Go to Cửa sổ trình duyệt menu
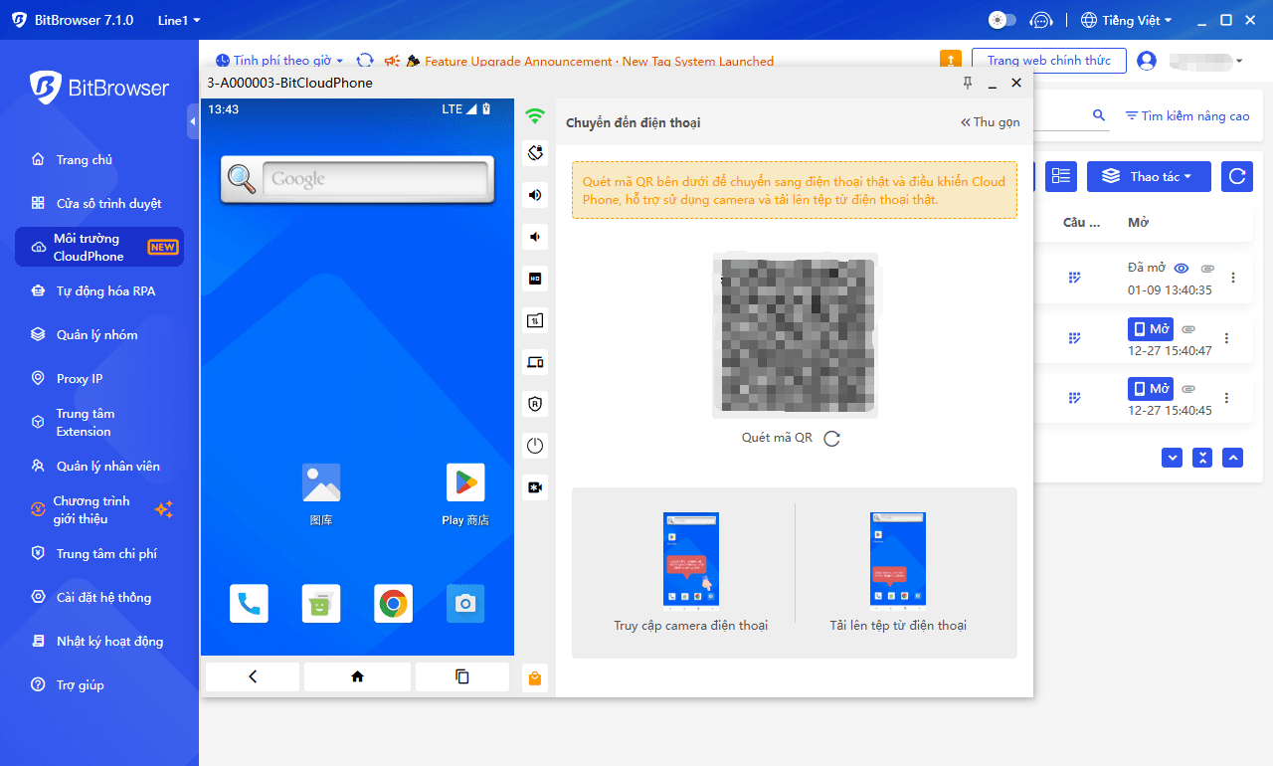 coord(108,204)
